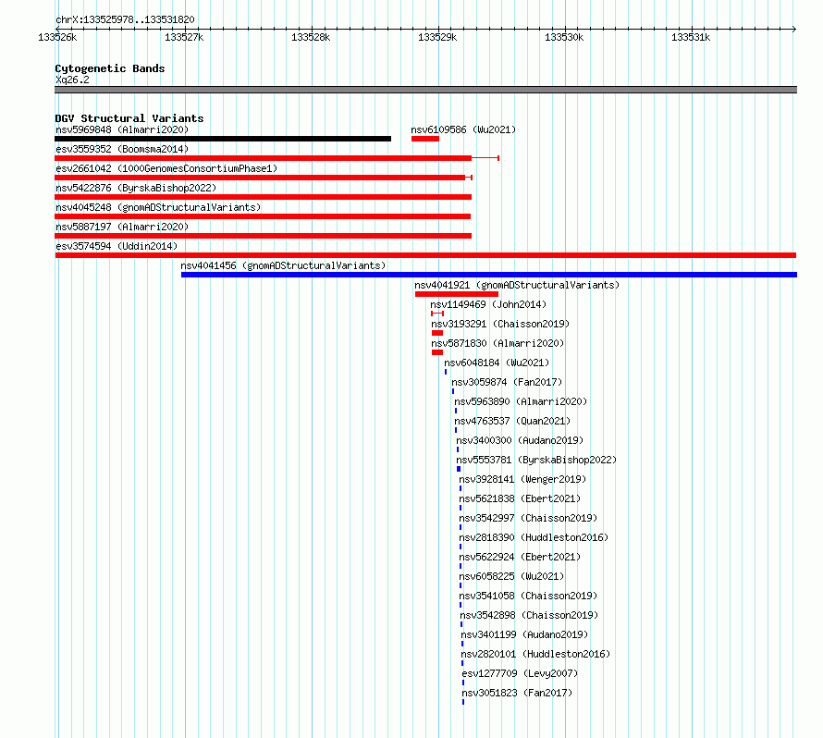Open nsv6109586 (Wu2021) variant label
This screenshot has width=823, height=738.
pyautogui.click(x=463, y=129)
